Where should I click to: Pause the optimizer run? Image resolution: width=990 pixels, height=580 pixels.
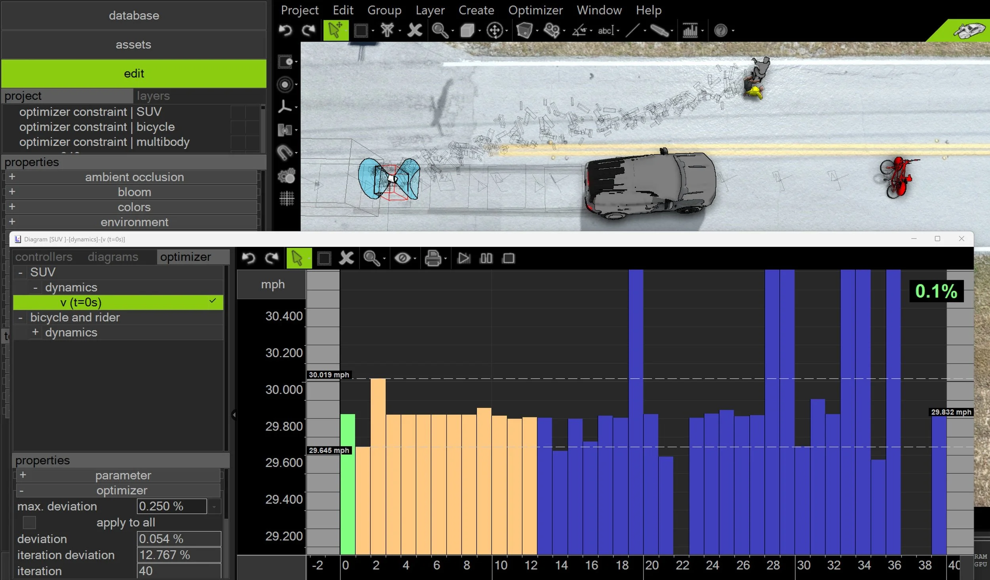point(486,258)
